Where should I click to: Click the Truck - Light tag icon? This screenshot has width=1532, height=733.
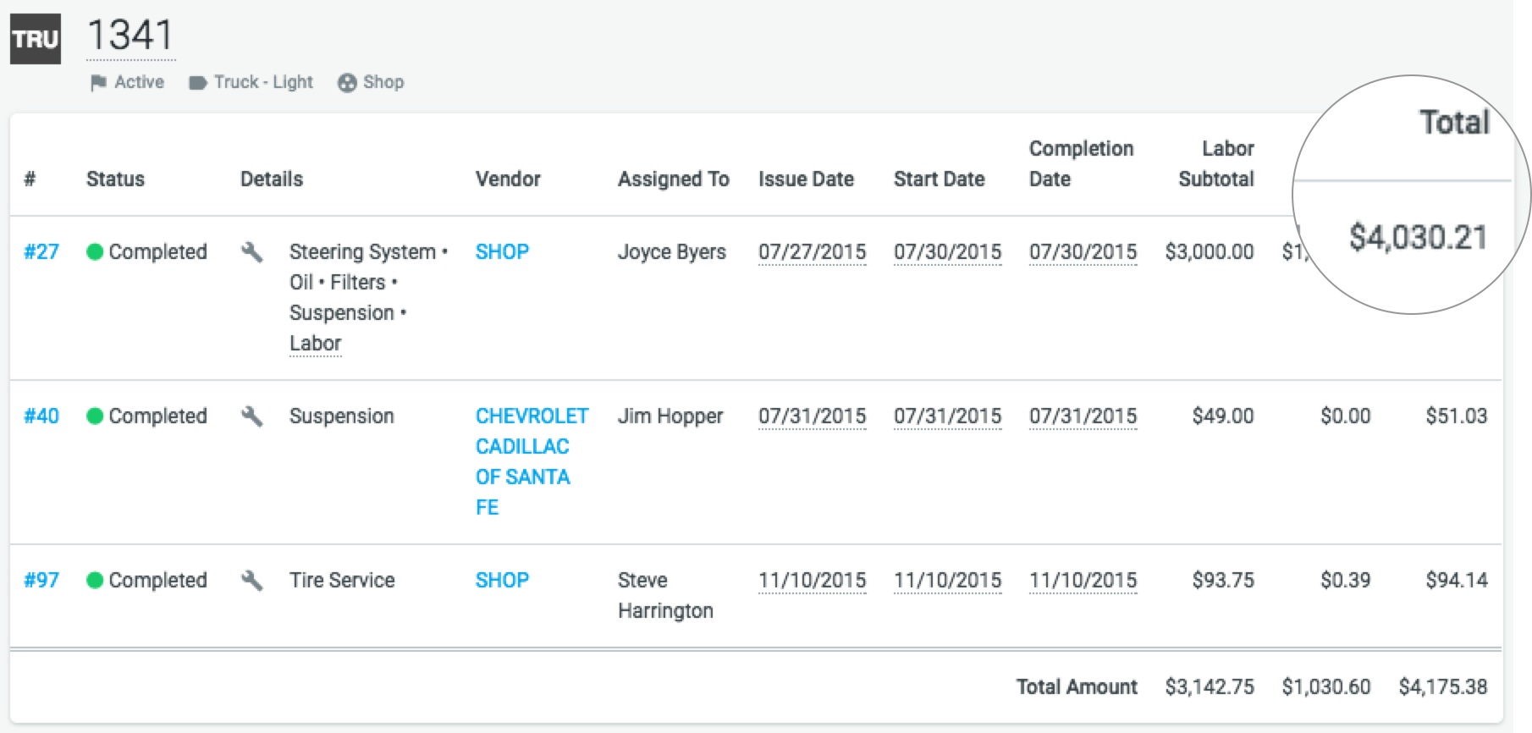point(198,83)
